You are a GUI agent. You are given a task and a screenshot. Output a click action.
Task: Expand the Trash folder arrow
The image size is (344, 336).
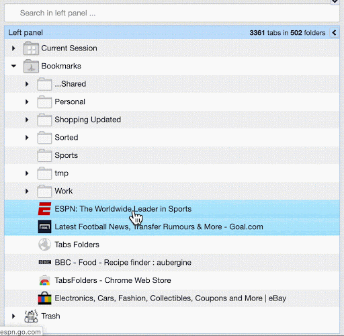point(13,316)
